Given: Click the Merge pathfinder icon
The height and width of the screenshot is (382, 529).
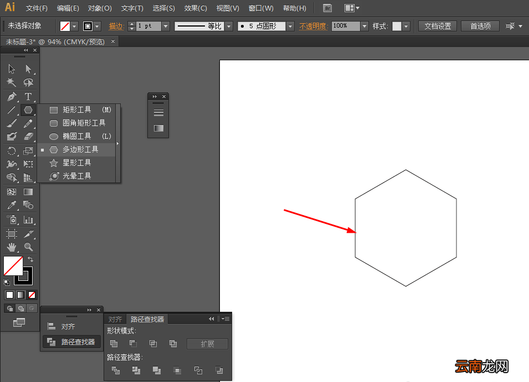Looking at the screenshot, I should coord(157,370).
